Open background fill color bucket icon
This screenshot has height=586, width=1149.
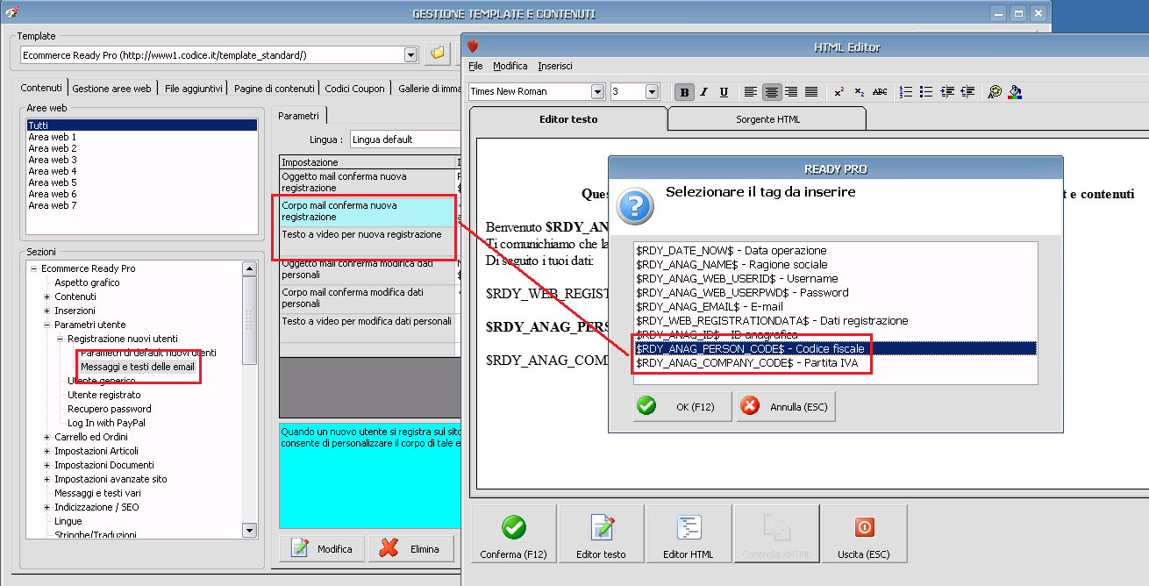coord(1015,92)
